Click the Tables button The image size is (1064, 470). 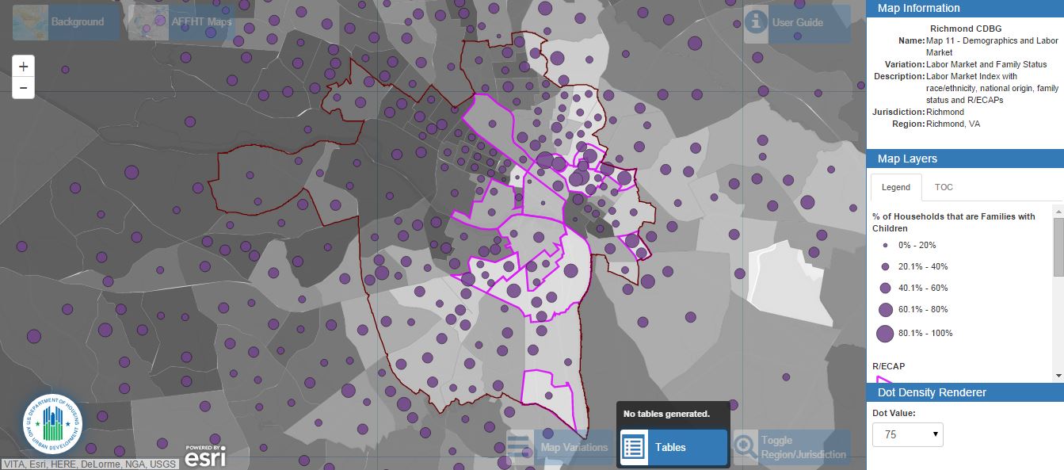pyautogui.click(x=673, y=447)
